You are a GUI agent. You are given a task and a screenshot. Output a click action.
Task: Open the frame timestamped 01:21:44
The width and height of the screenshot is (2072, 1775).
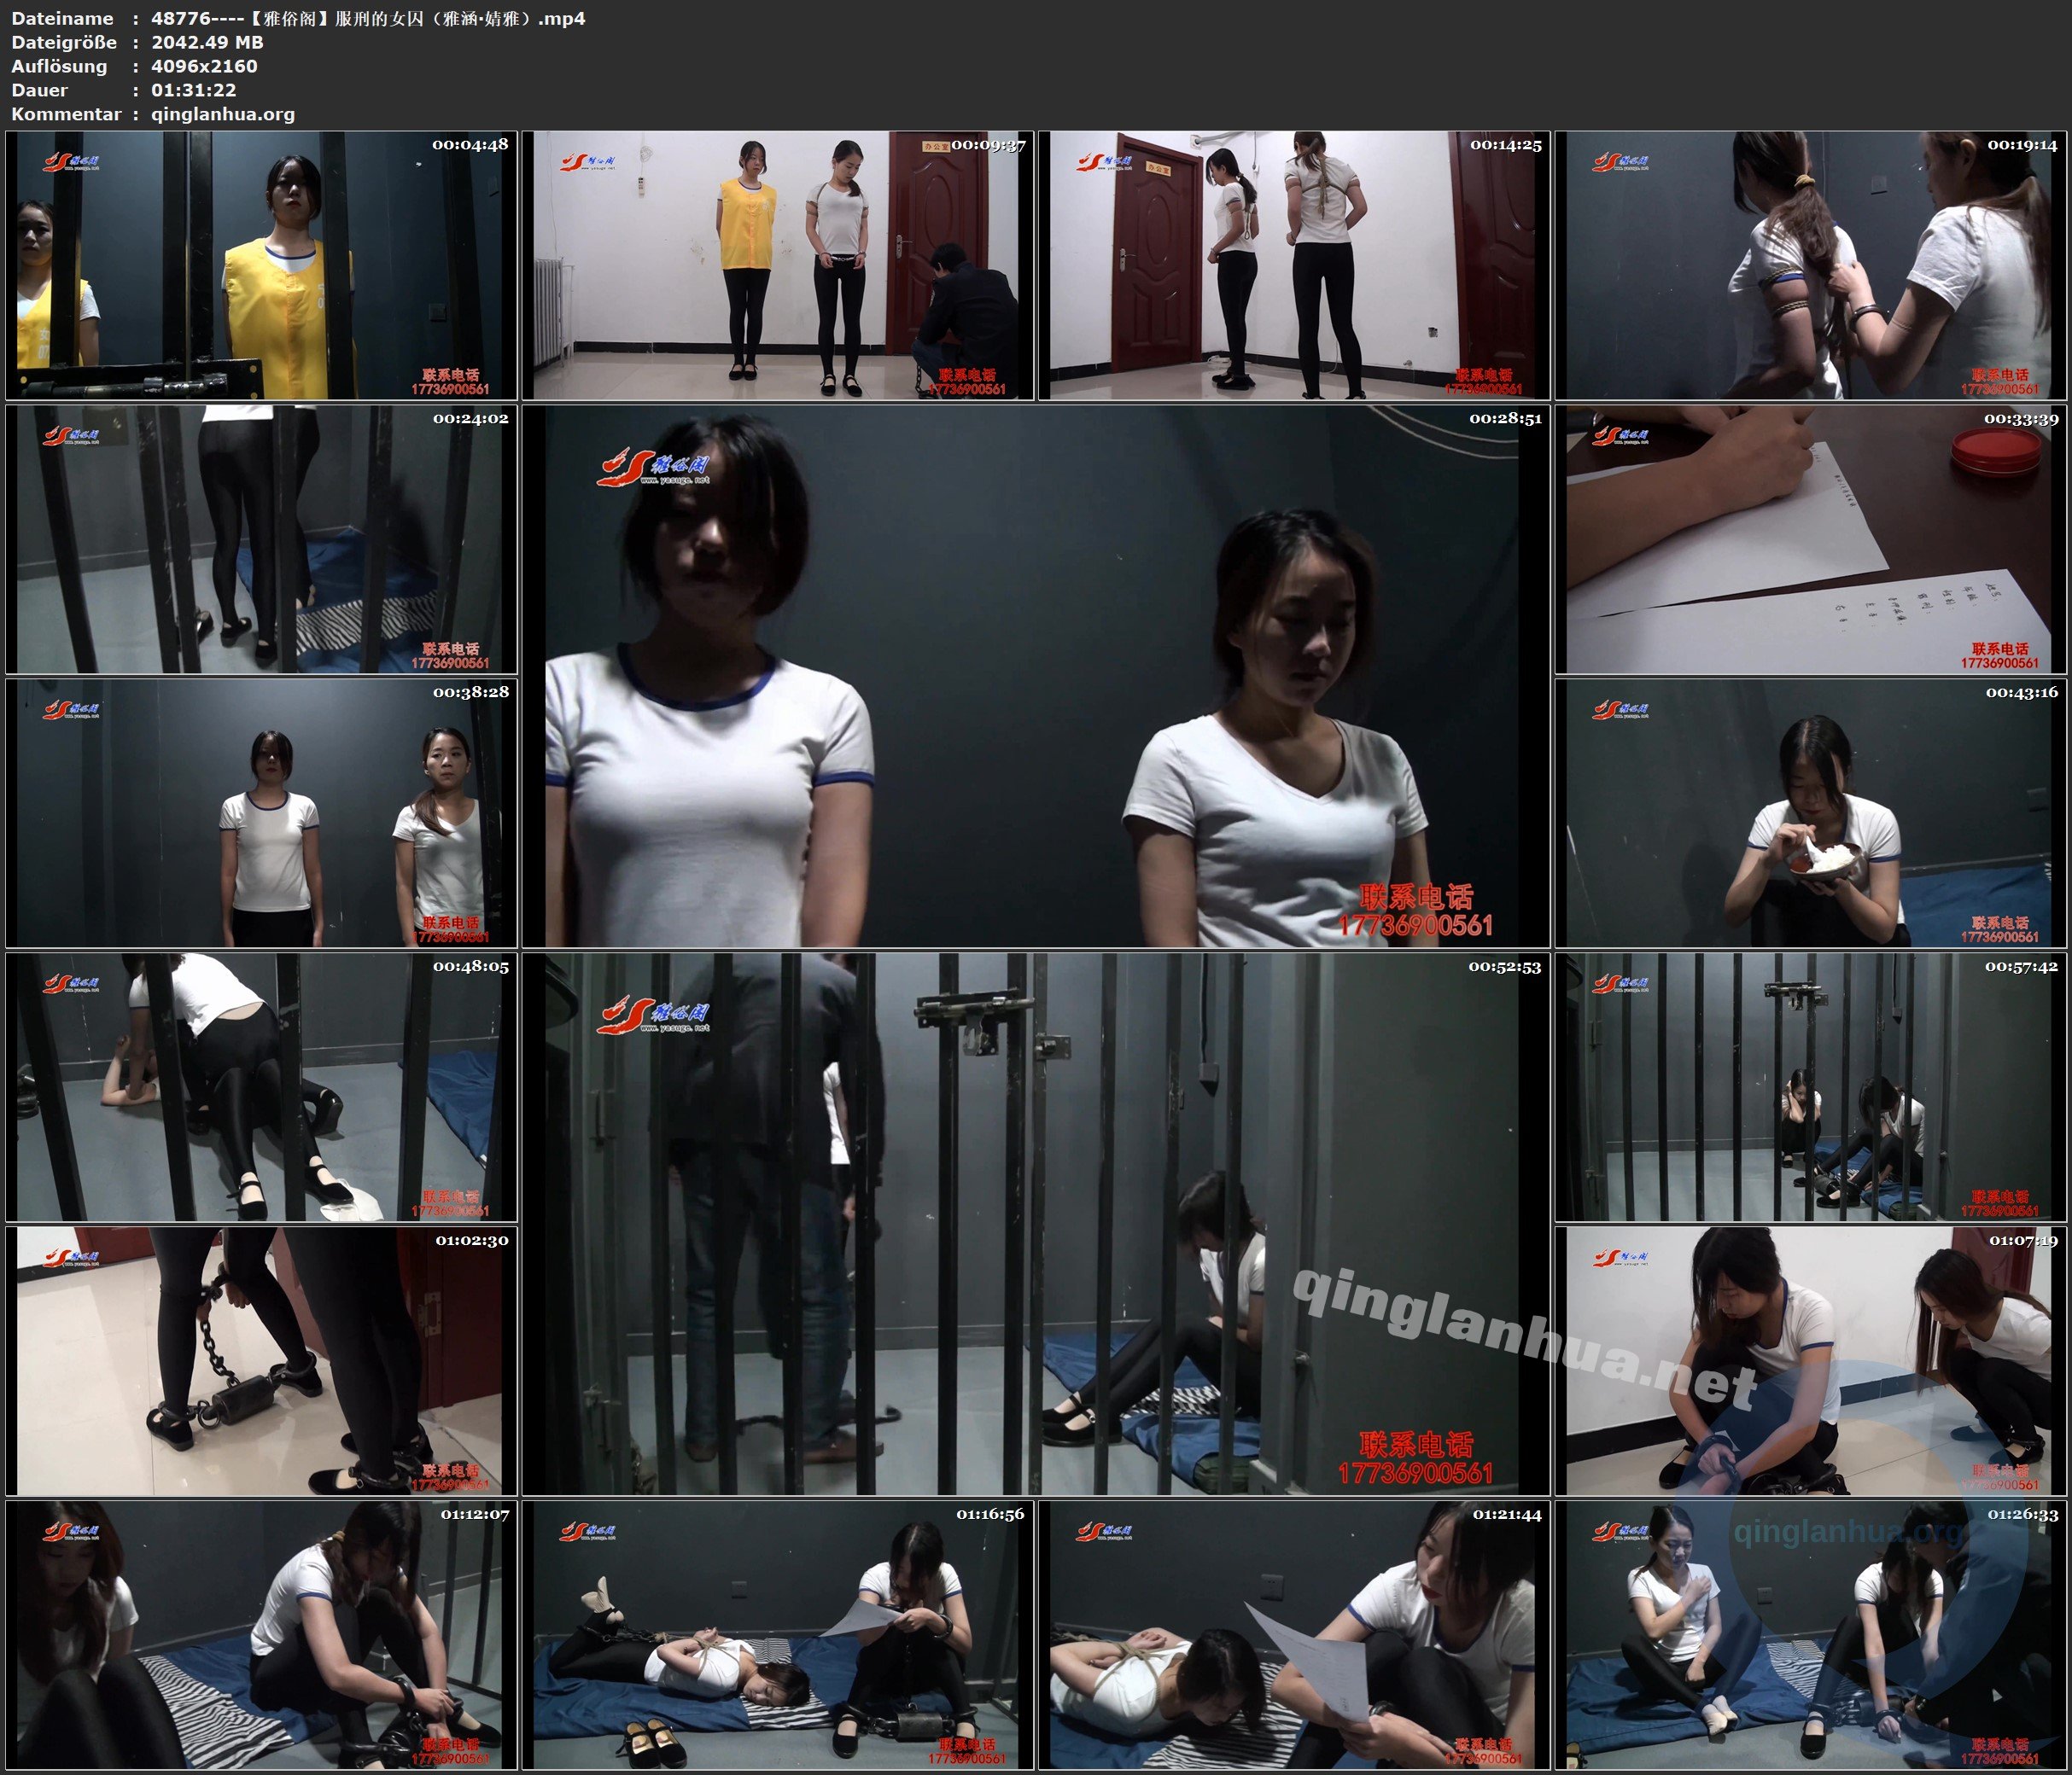point(1294,1635)
